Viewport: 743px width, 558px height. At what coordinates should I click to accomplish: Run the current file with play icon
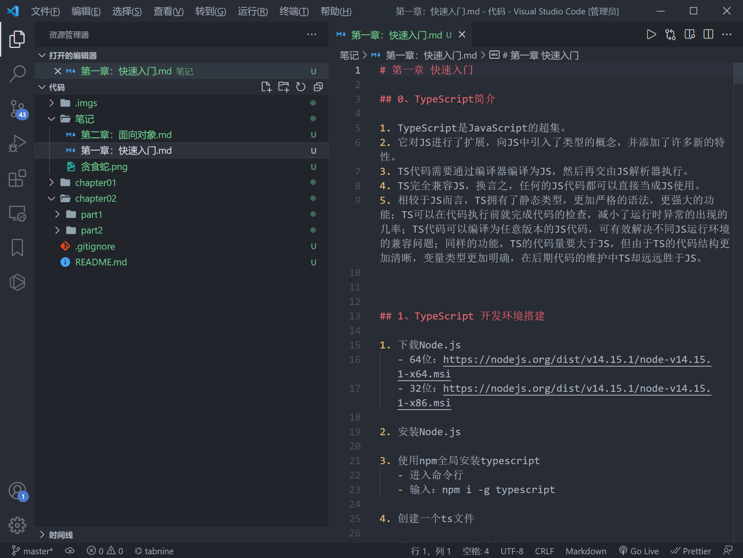(x=651, y=34)
